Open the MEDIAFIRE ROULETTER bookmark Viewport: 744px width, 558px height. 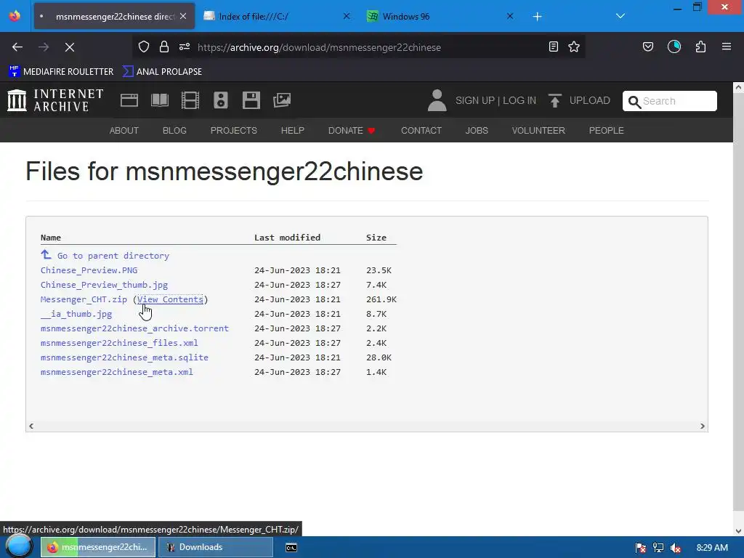click(x=61, y=72)
